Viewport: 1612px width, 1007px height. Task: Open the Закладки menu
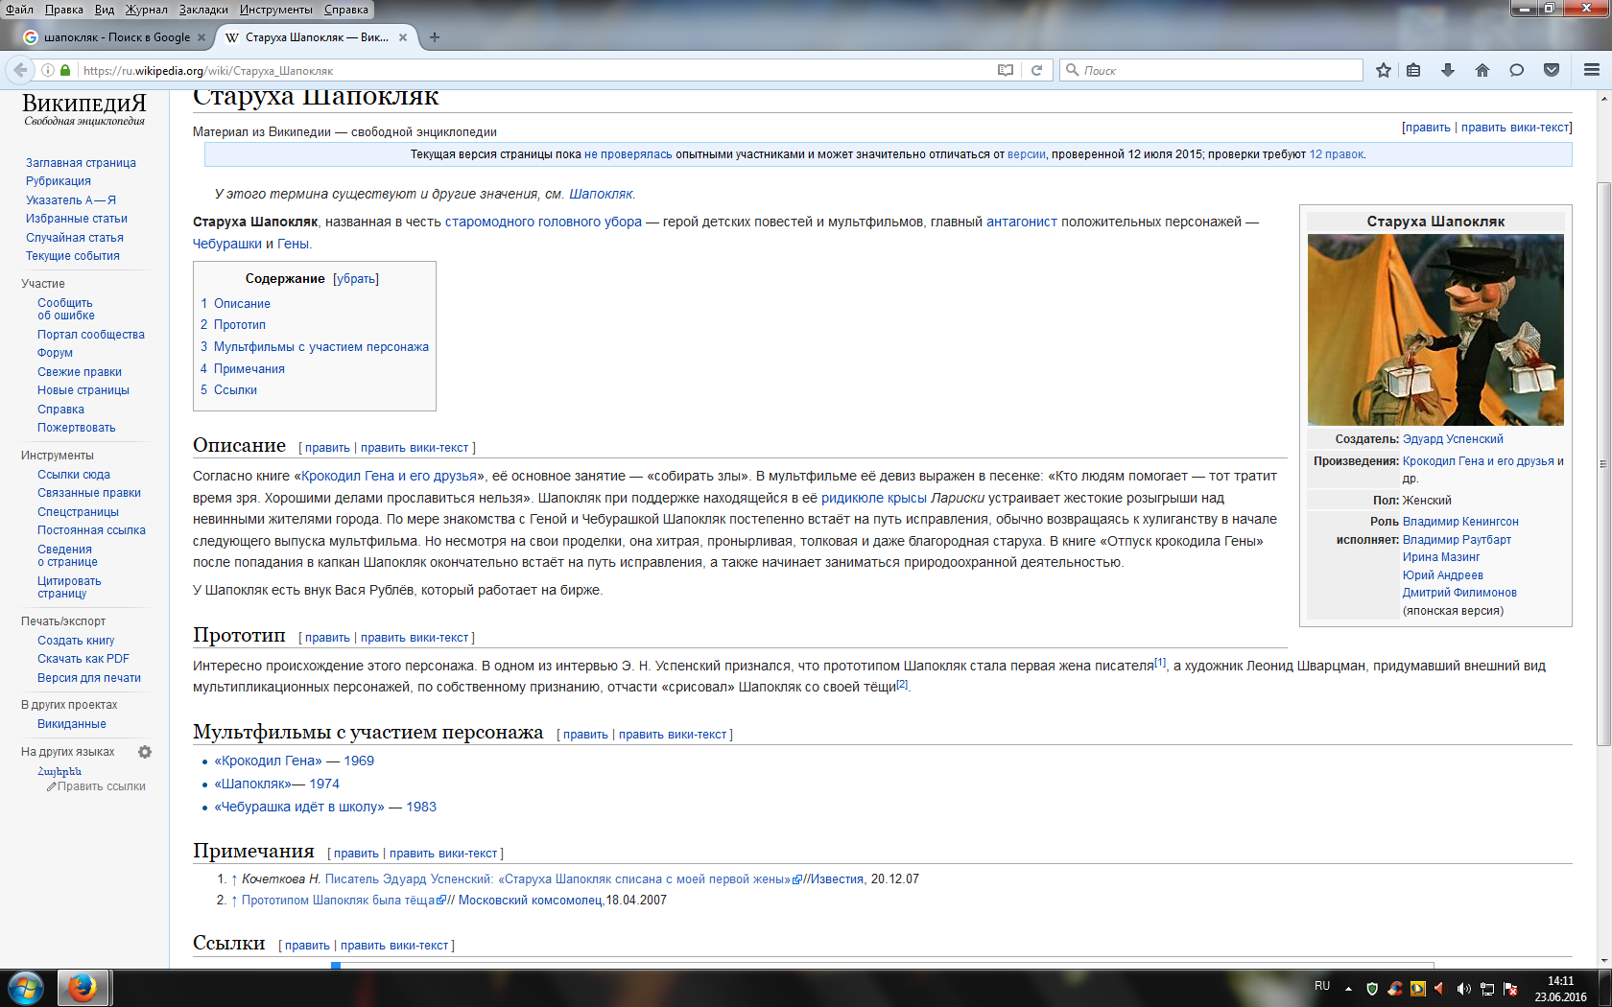203,10
